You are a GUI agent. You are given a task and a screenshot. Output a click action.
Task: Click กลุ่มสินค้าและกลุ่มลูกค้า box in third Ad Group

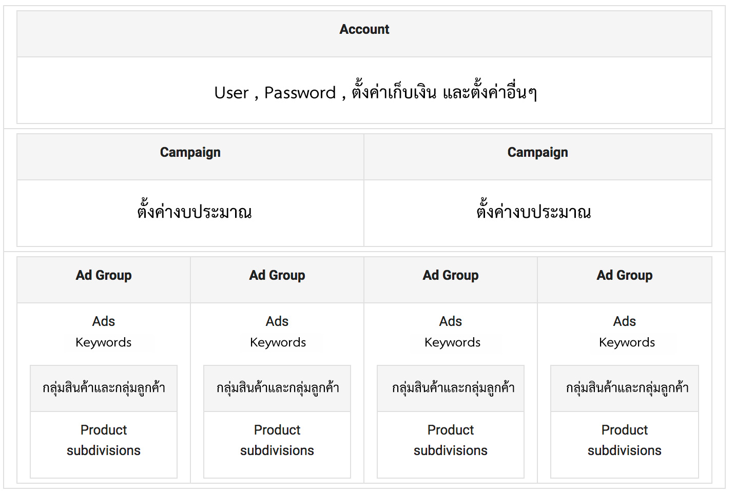click(x=451, y=388)
